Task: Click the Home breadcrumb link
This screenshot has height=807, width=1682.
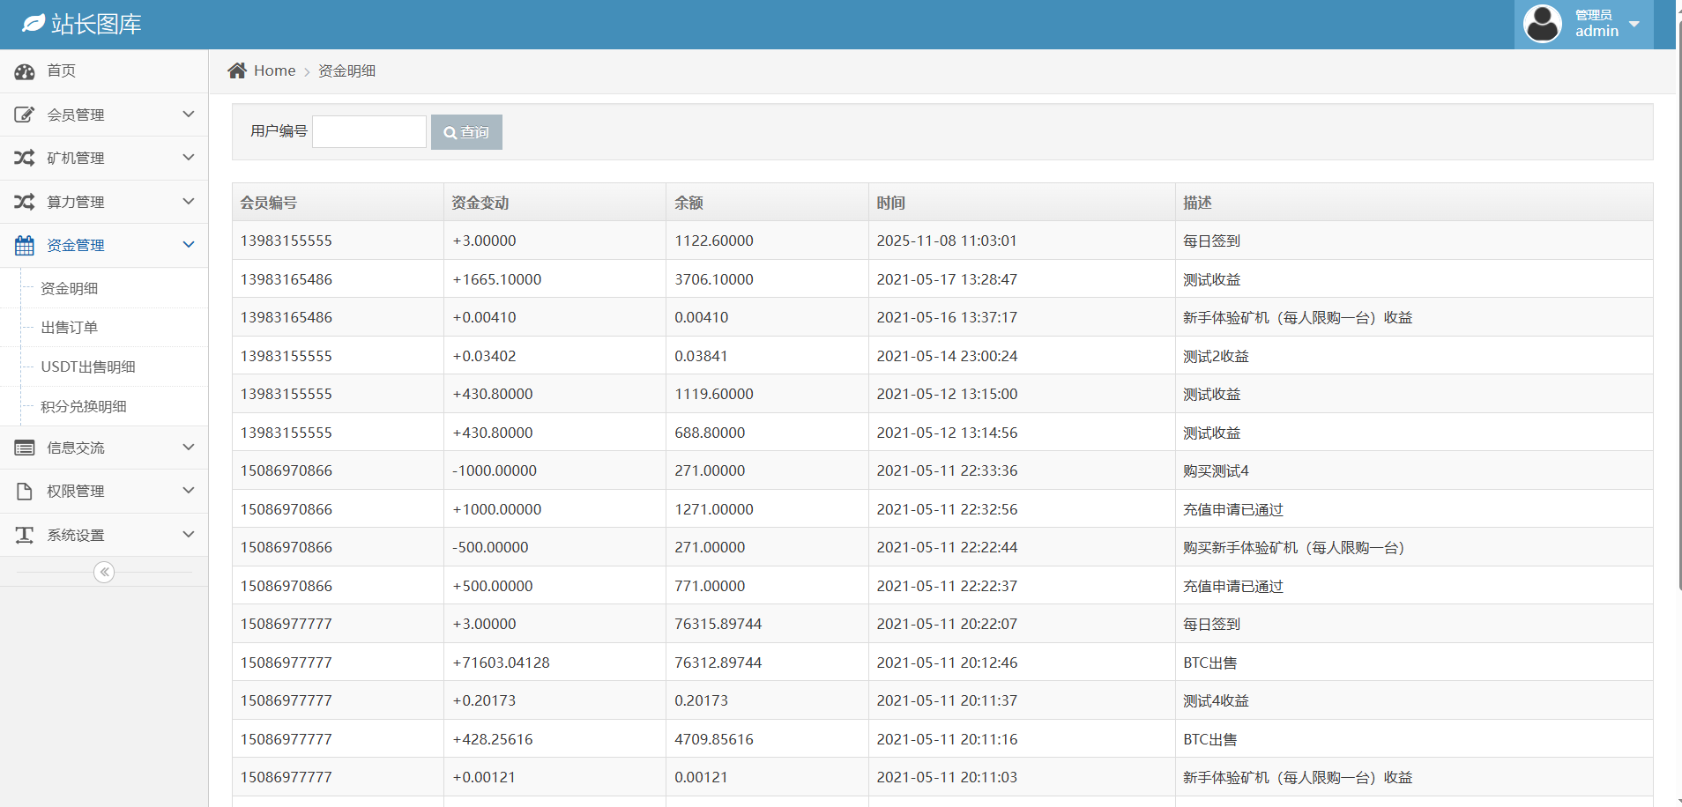Action: (x=274, y=70)
